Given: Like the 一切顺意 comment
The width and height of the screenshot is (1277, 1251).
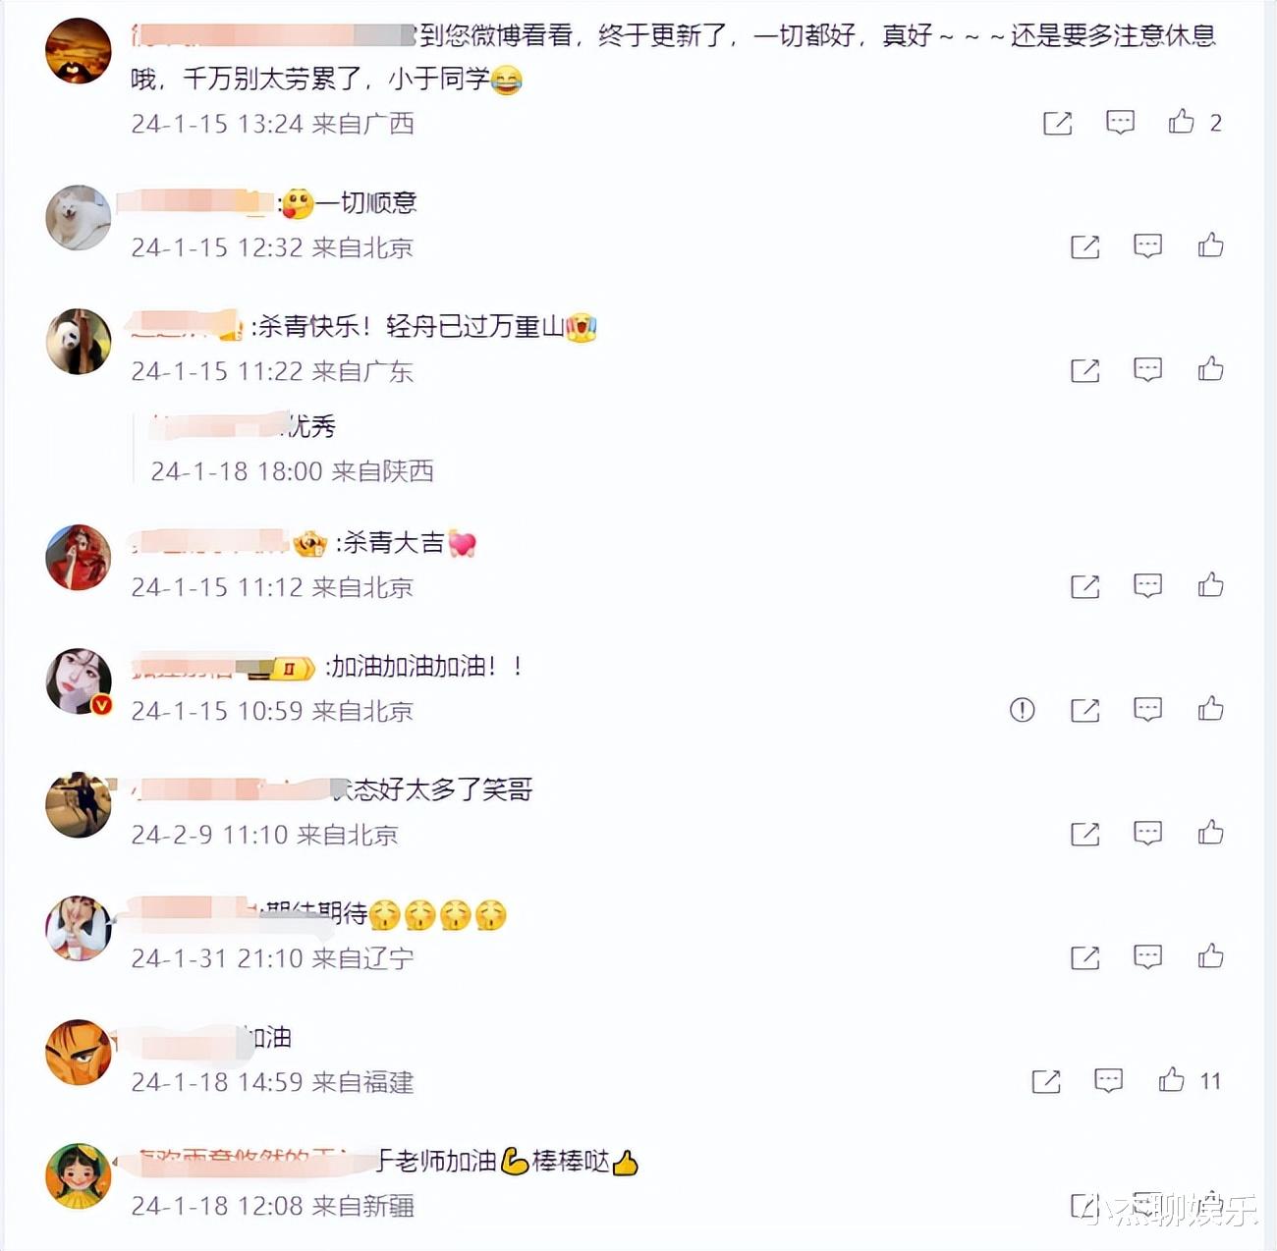Looking at the screenshot, I should click(1210, 245).
